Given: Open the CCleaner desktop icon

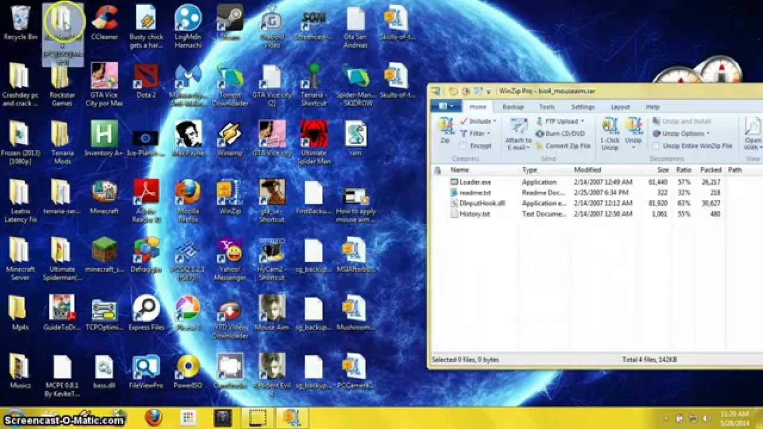Looking at the screenshot, I should tap(104, 23).
